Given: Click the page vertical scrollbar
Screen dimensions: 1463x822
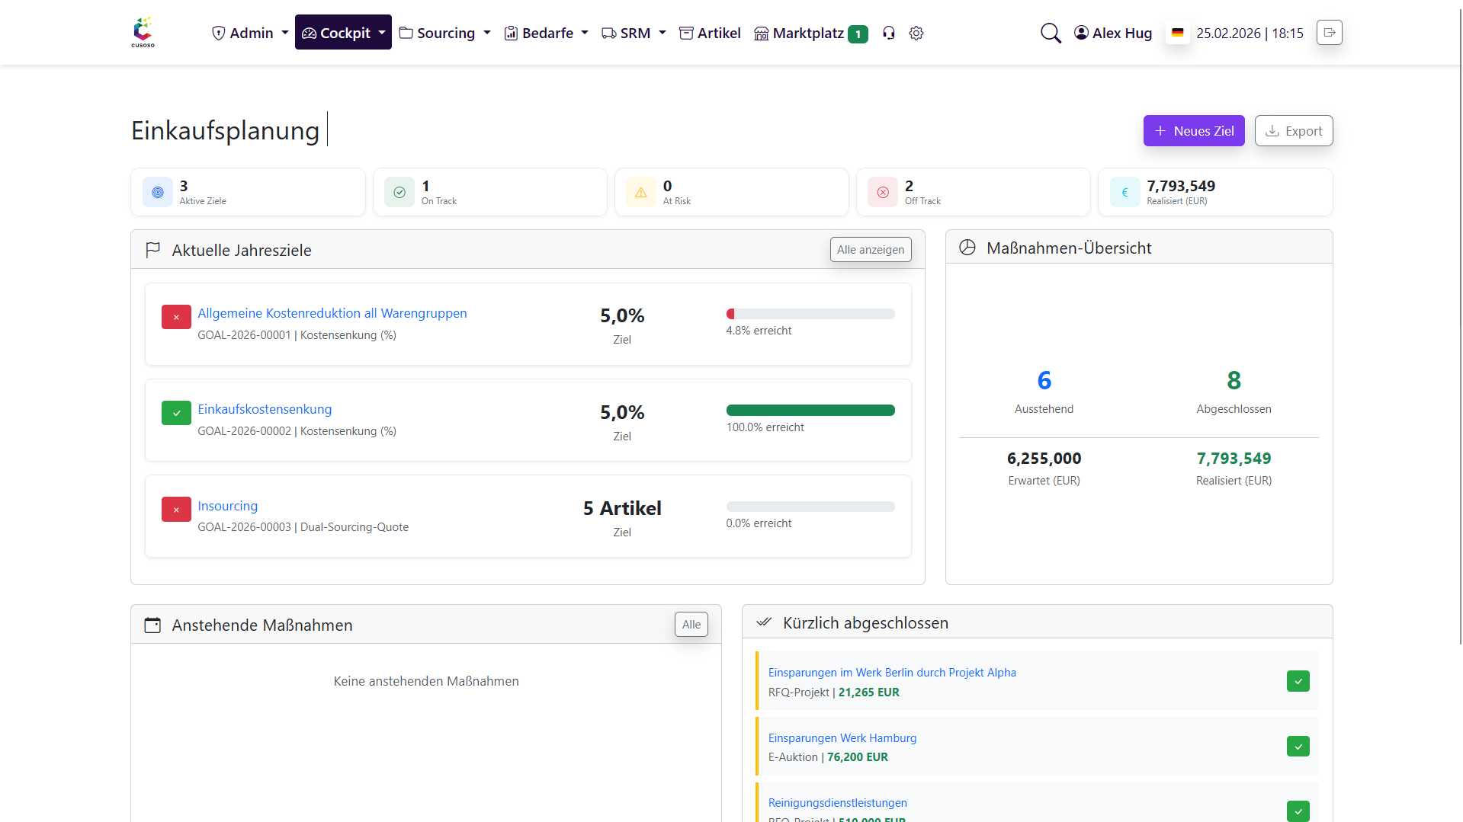Looking at the screenshot, I should (1461, 328).
